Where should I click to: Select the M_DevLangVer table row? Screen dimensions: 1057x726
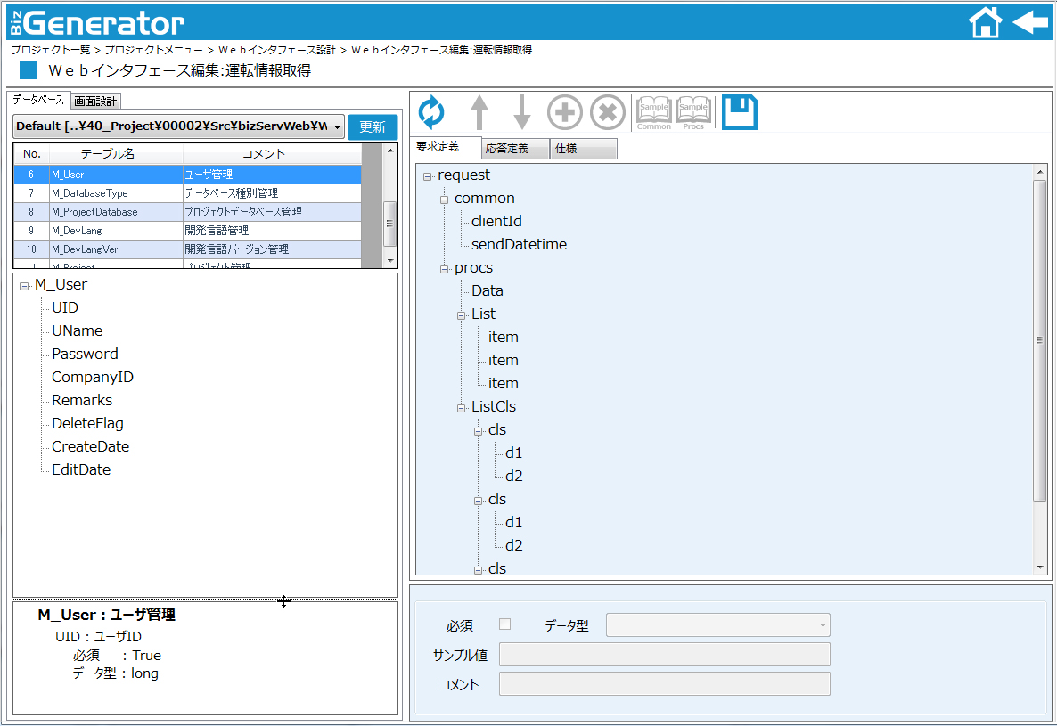pyautogui.click(x=187, y=249)
